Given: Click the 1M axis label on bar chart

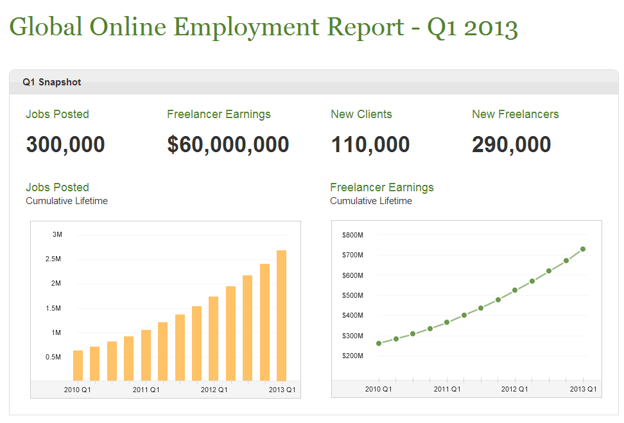Looking at the screenshot, I should click(56, 332).
